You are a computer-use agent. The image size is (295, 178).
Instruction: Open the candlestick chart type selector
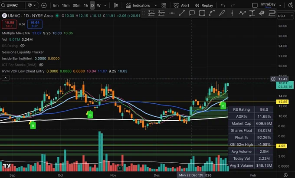pyautogui.click(x=116, y=6)
